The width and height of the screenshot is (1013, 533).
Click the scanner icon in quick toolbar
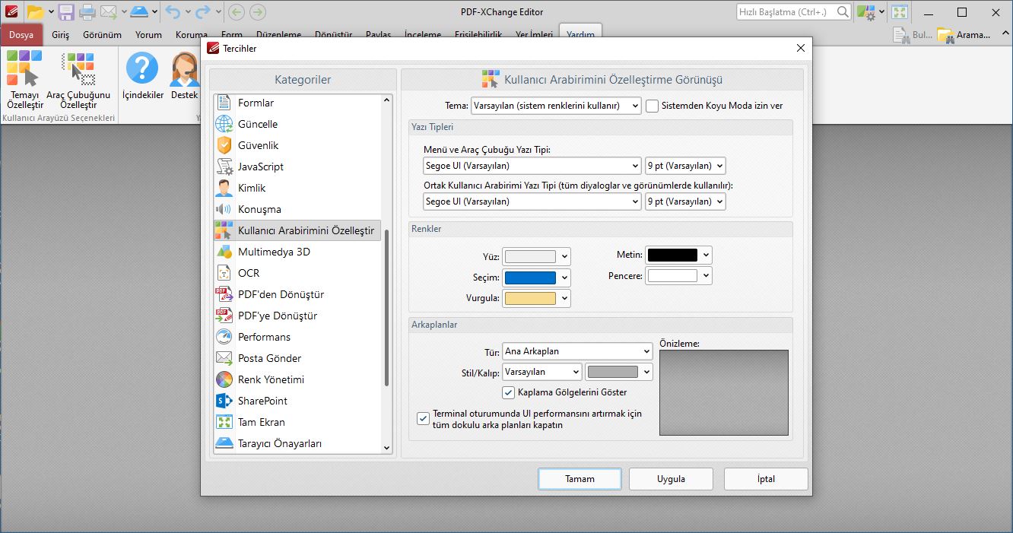point(138,11)
